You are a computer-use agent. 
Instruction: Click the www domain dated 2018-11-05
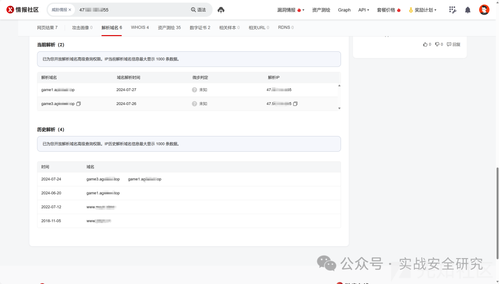pos(99,221)
